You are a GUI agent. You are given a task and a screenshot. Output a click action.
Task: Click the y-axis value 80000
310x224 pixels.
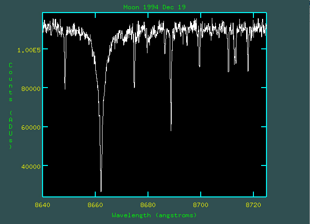(31, 89)
